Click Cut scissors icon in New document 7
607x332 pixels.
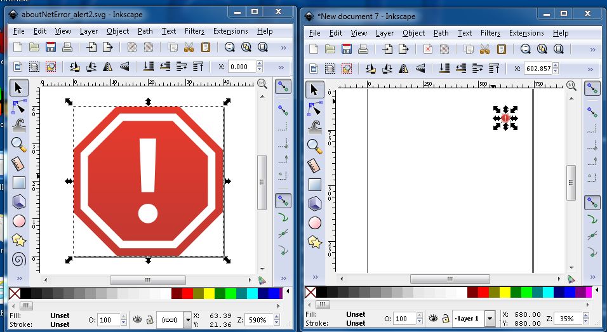pos(484,49)
